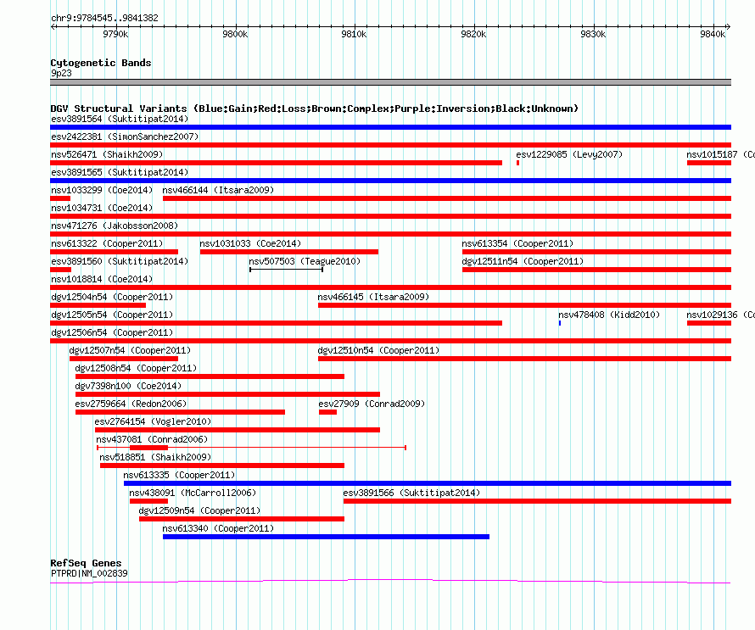Click the small red mark under esv1229085
The image size is (755, 630).
(x=517, y=163)
